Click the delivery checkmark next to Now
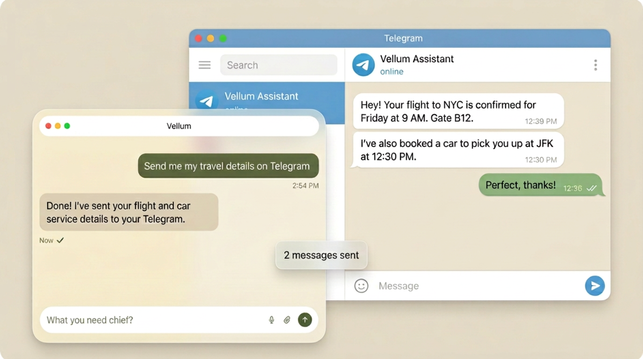Screen dimensions: 643x359 tap(60, 240)
